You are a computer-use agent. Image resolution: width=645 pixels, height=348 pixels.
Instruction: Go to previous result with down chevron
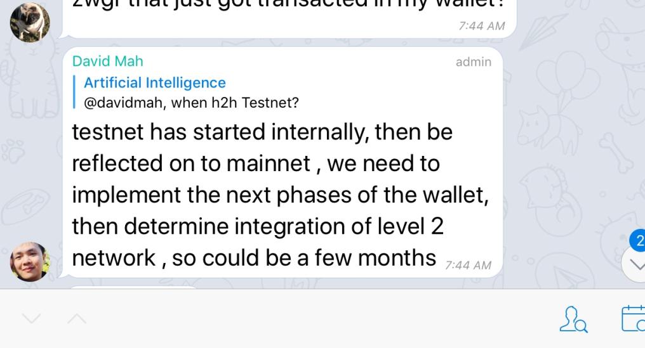[30, 318]
